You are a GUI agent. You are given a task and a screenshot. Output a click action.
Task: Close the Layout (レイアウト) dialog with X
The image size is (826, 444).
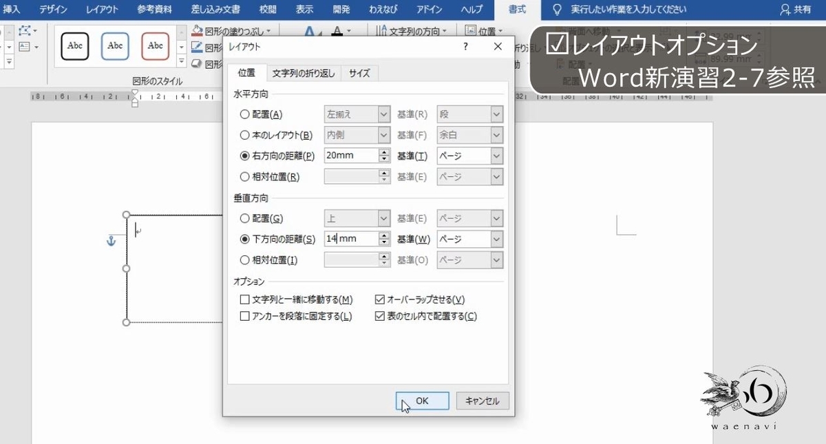point(498,46)
